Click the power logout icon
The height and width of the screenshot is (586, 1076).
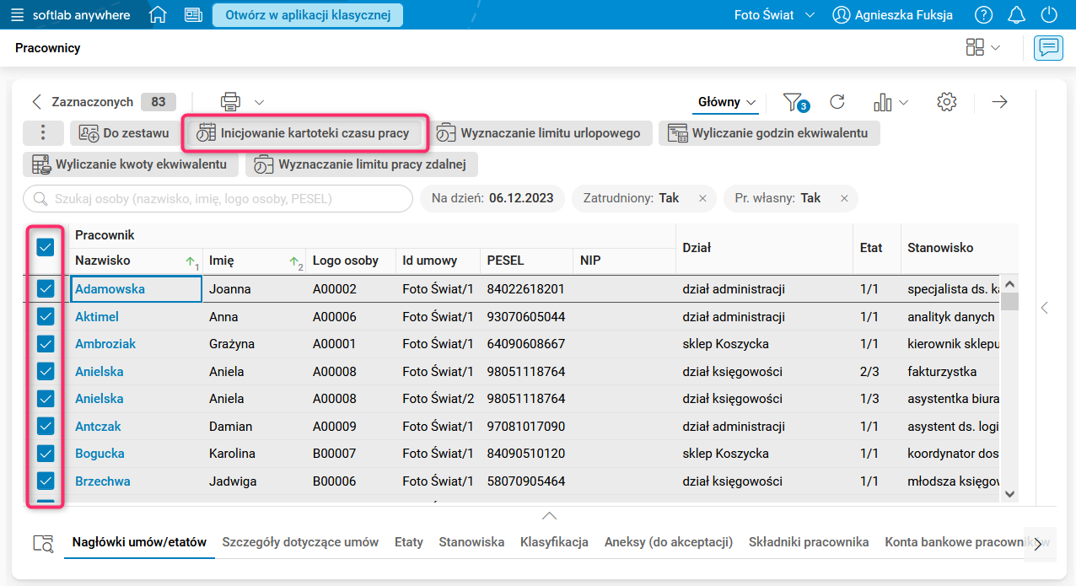[x=1049, y=15]
